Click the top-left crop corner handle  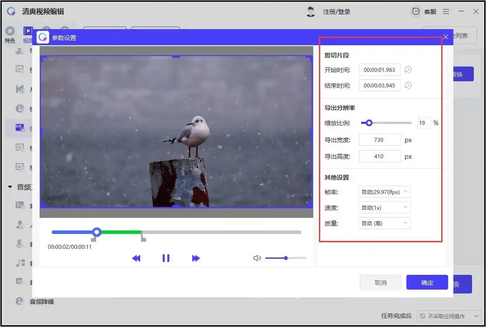pyautogui.click(x=44, y=58)
